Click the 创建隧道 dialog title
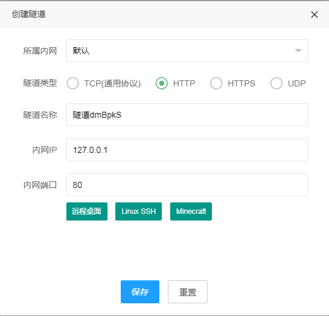Image resolution: width=329 pixels, height=316 pixels. click(28, 14)
